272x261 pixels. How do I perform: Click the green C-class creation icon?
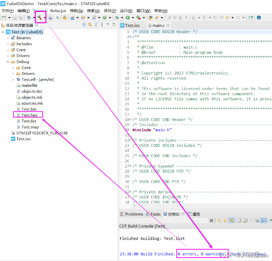105,17
